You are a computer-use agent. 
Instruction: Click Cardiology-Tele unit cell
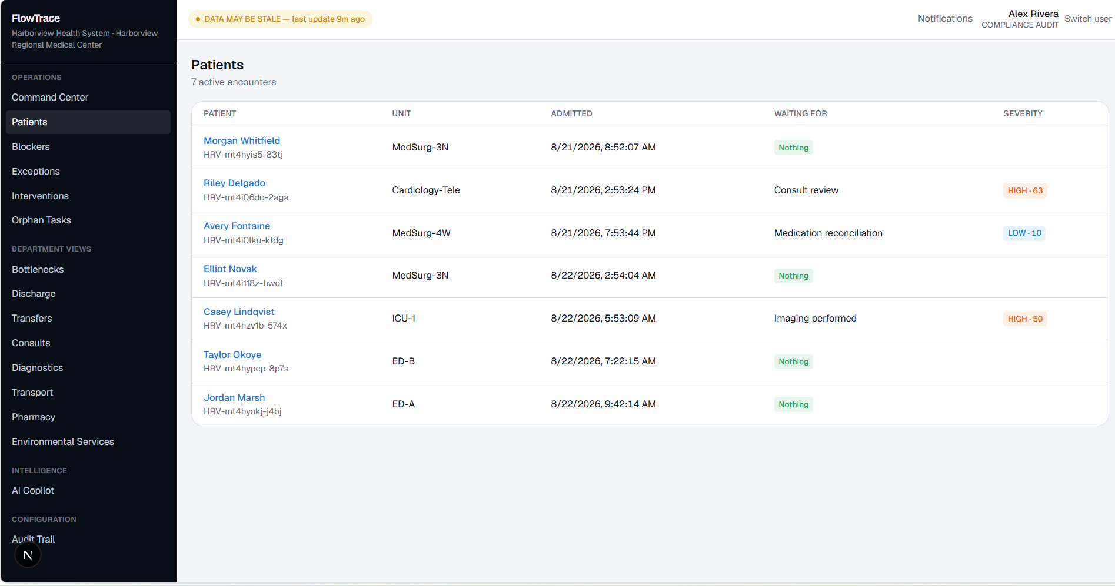(426, 190)
